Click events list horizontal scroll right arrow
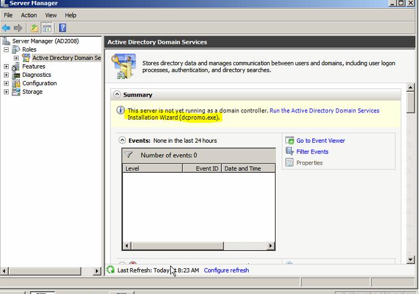The image size is (419, 294). click(x=271, y=246)
